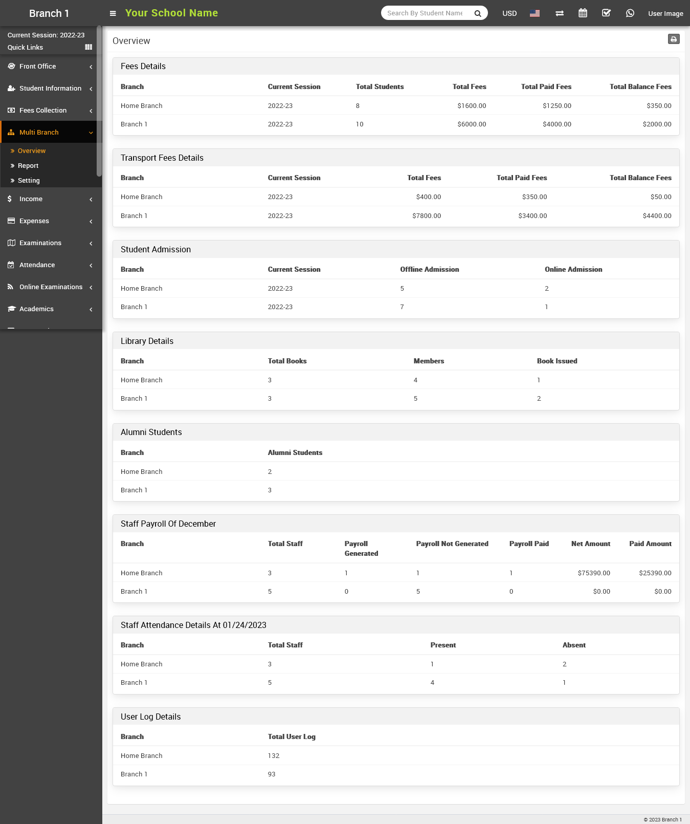Expand the Front Office menu
The width and height of the screenshot is (690, 824).
coord(50,67)
